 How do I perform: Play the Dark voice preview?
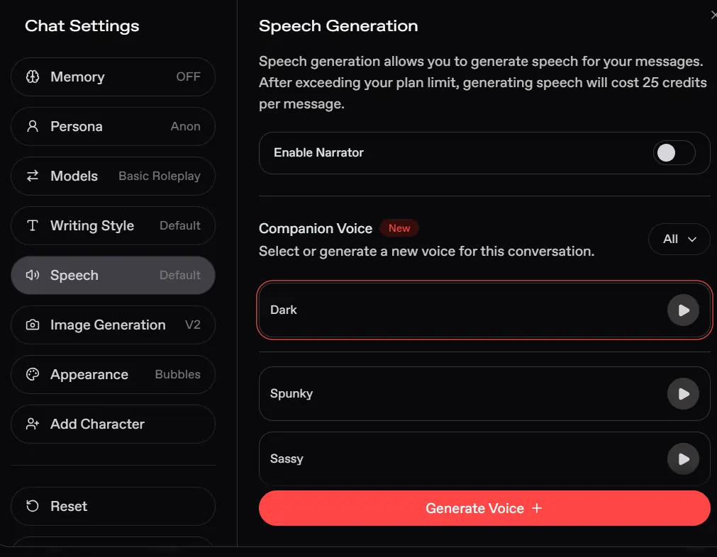(x=683, y=310)
